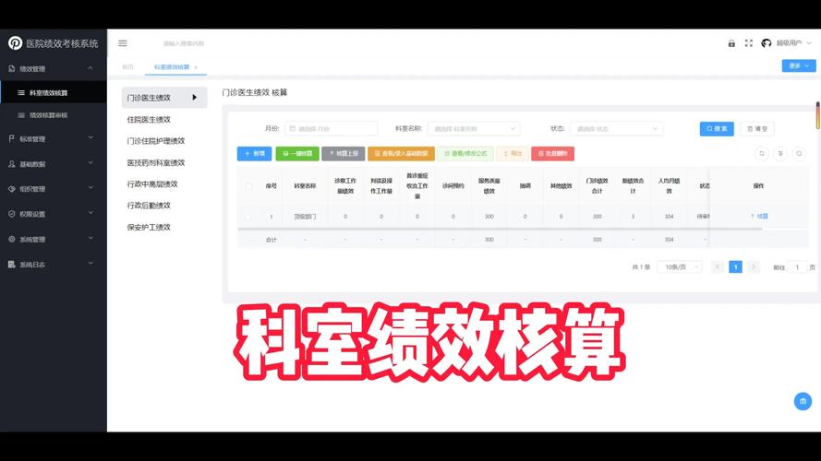
Task: Toggle the sidebar with the hamburger icon
Action: pyautogui.click(x=123, y=43)
